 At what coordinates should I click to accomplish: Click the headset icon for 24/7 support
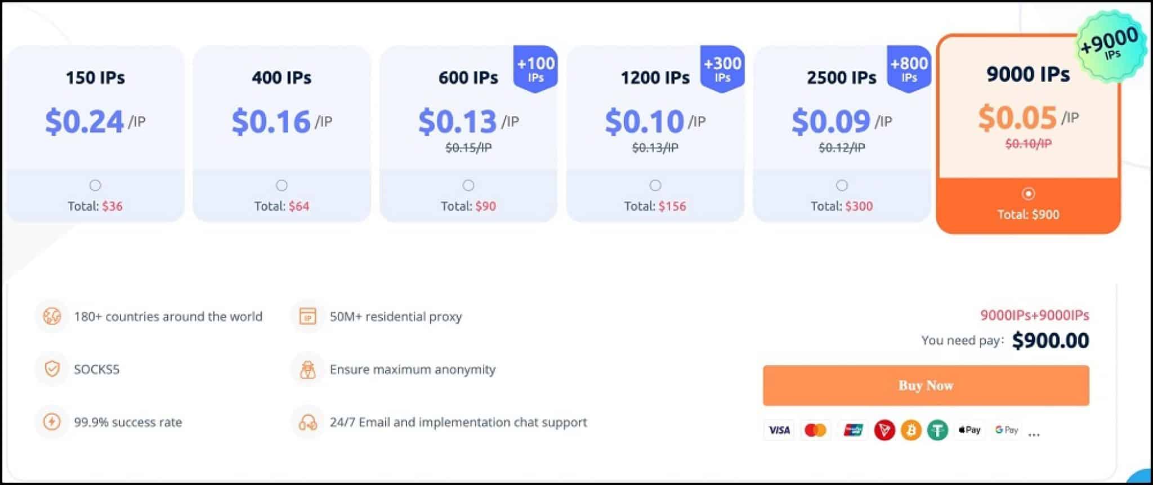coord(307,422)
